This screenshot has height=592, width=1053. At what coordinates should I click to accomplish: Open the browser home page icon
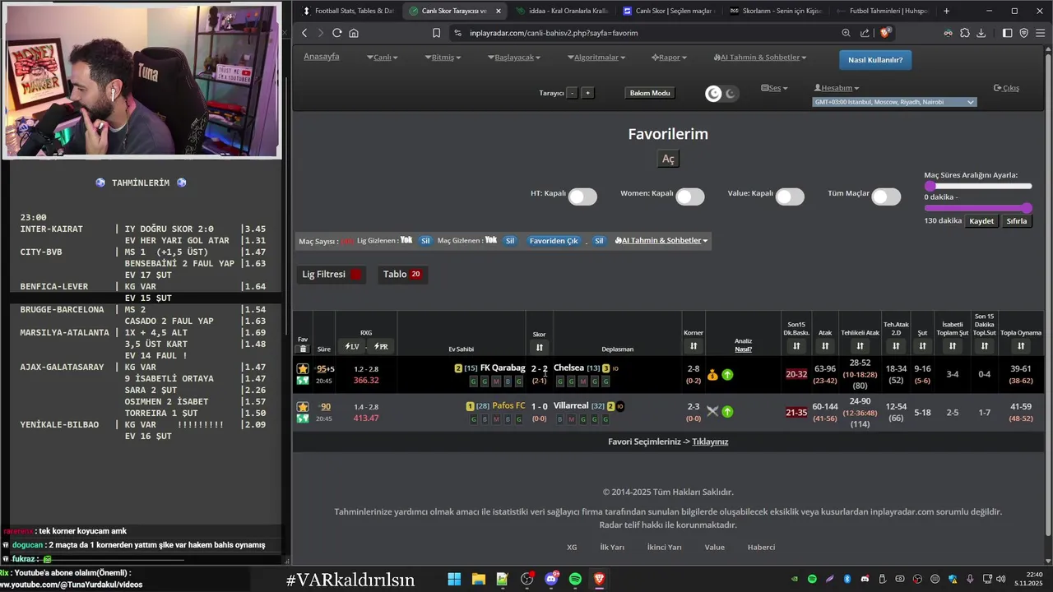[354, 33]
